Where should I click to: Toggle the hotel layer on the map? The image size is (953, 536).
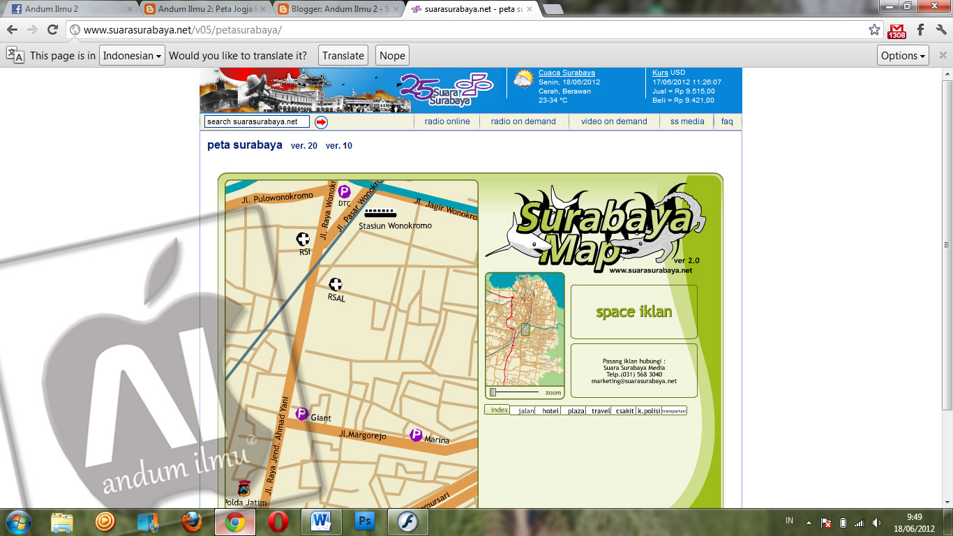pyautogui.click(x=550, y=410)
